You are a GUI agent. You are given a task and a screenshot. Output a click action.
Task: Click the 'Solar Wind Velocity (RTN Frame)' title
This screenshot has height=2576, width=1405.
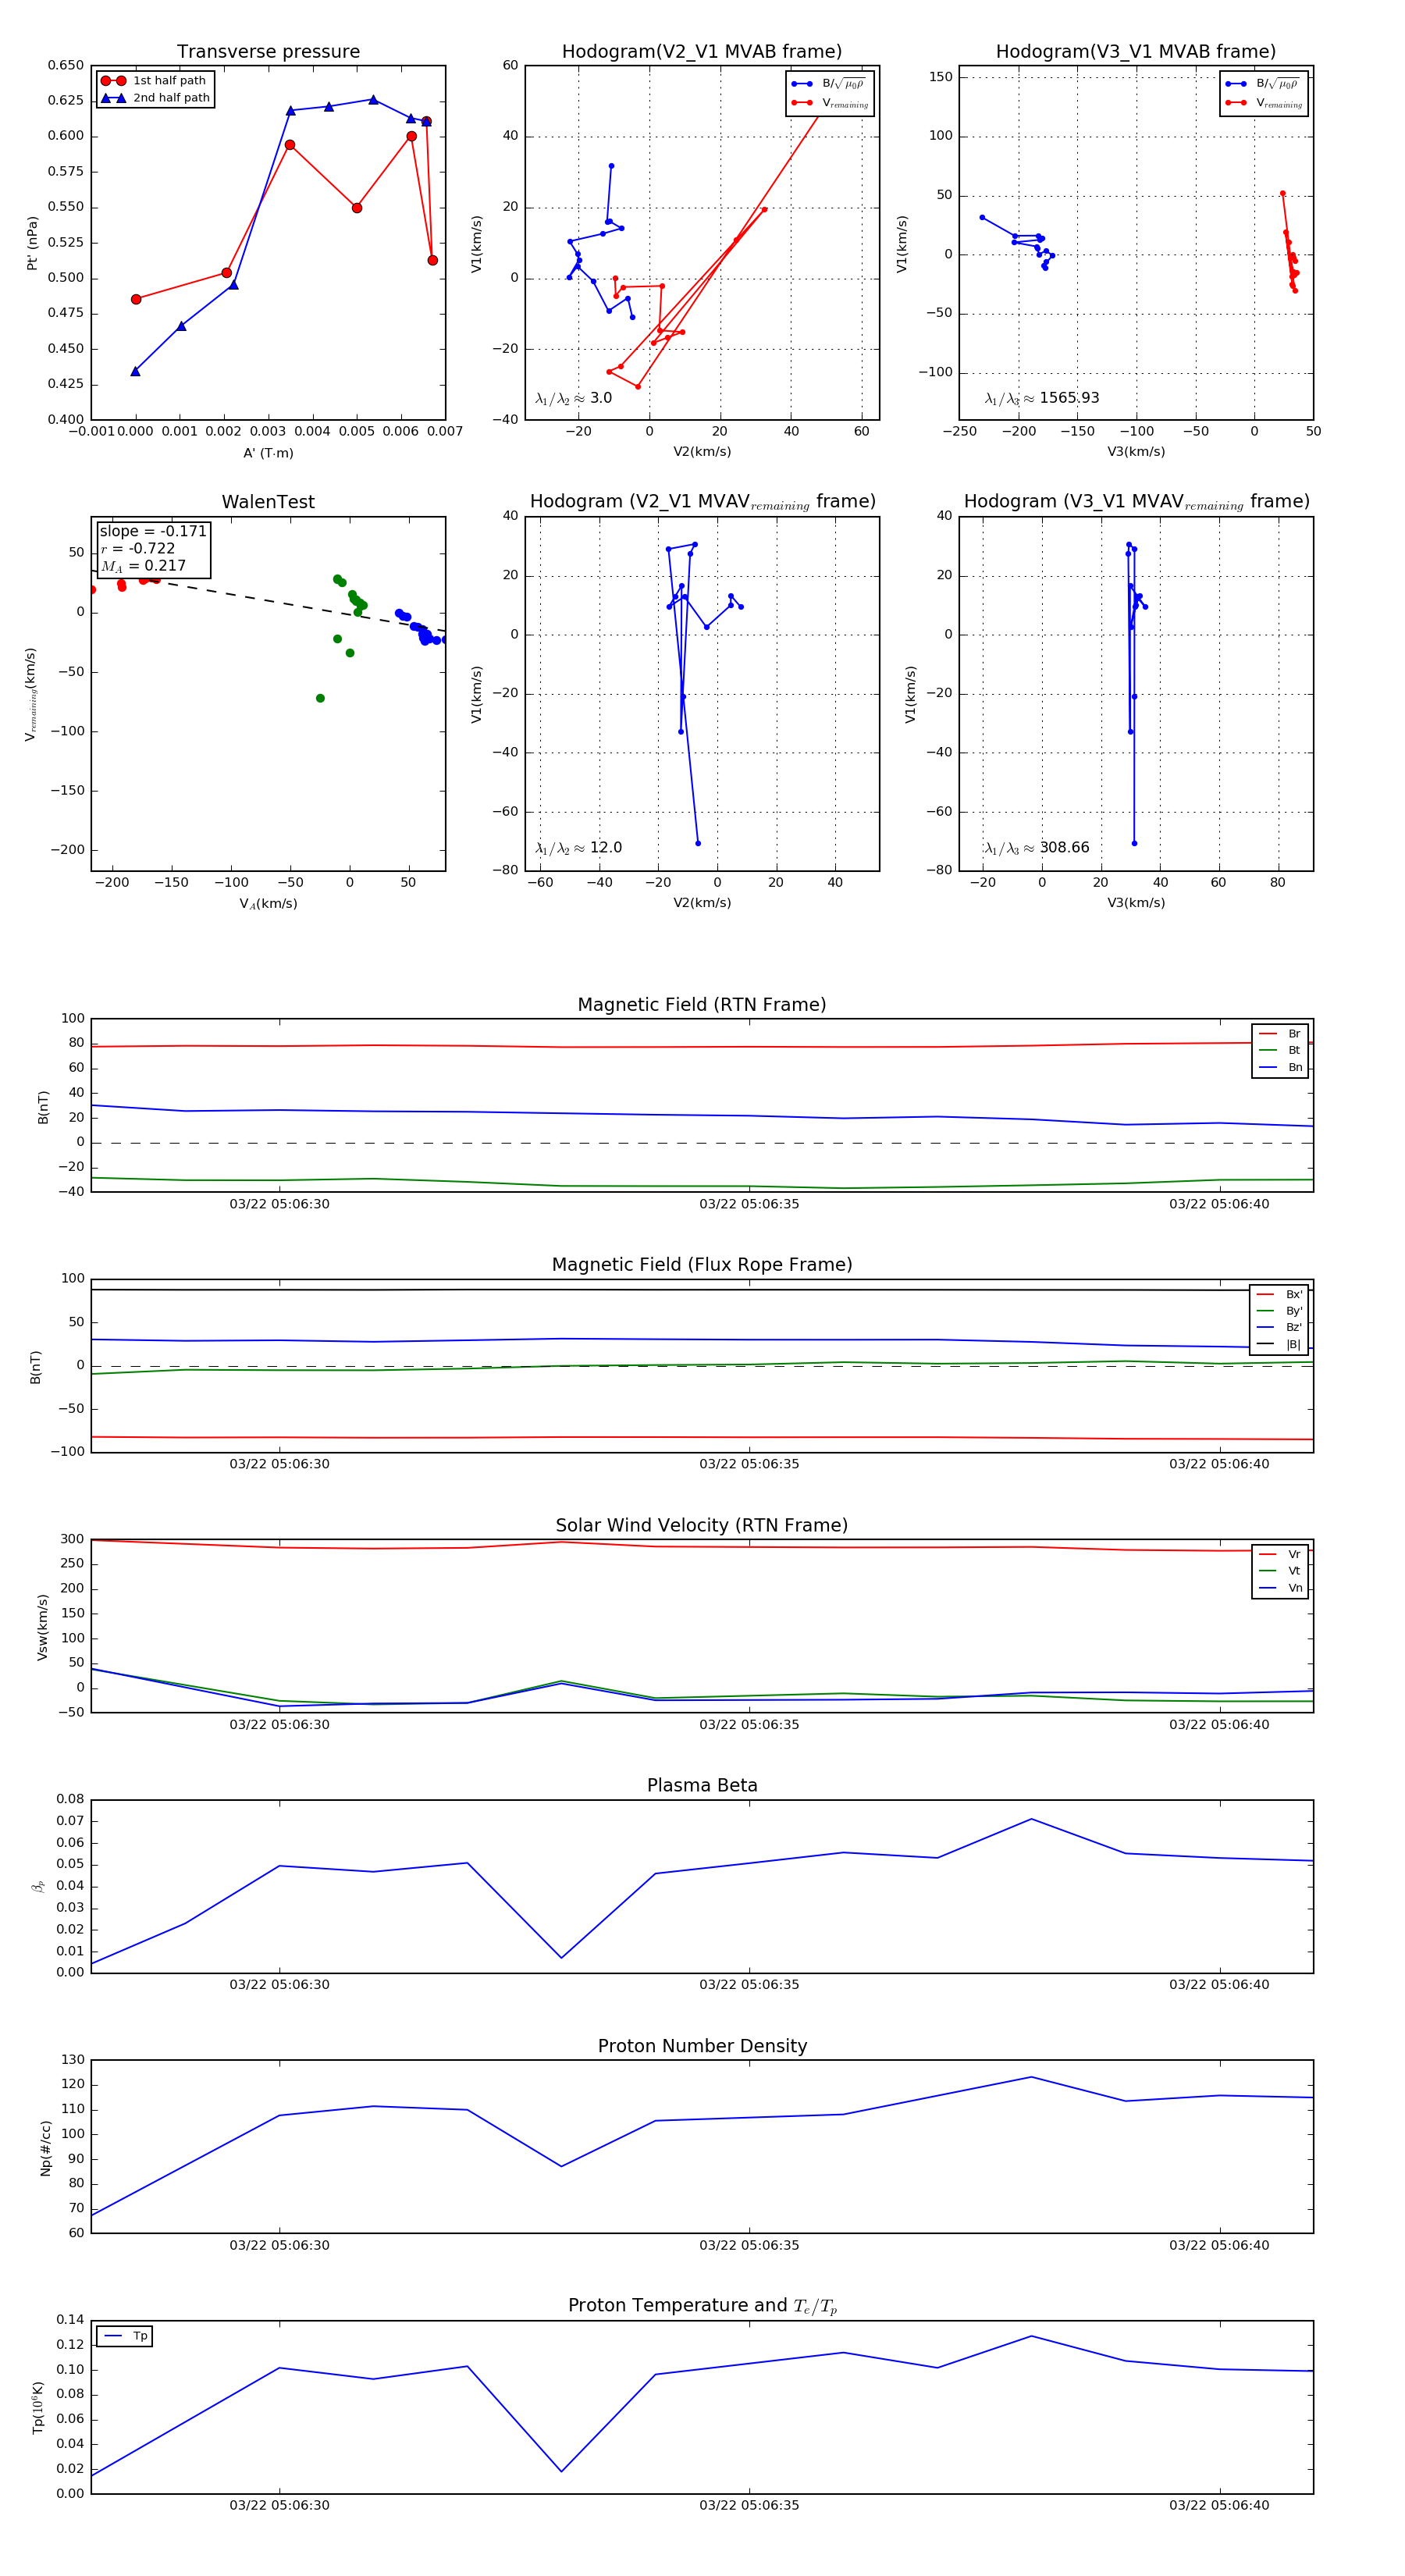click(702, 1526)
